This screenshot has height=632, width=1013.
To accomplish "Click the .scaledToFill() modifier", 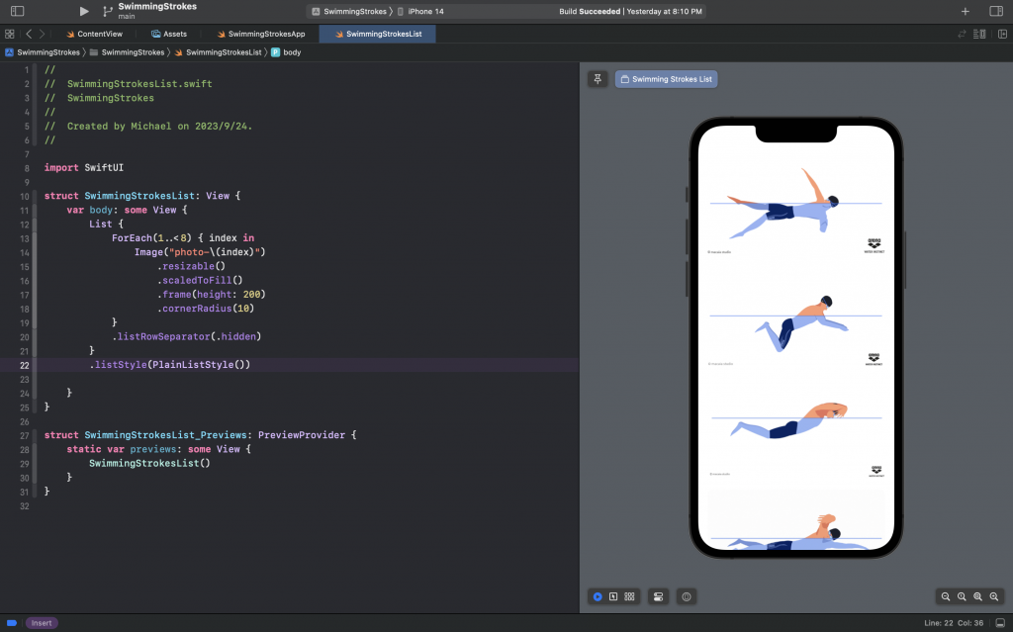I will tap(200, 280).
